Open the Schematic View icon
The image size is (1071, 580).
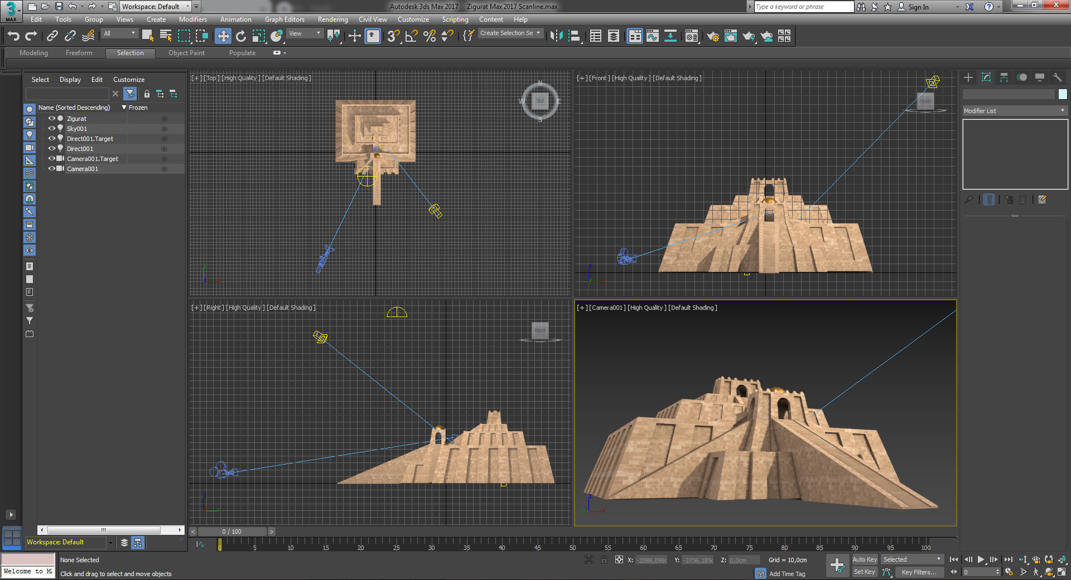670,36
